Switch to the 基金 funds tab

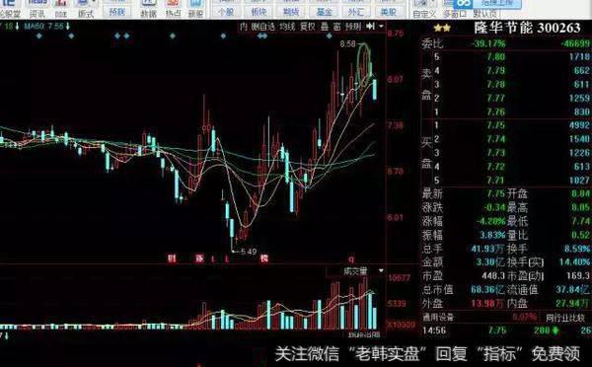point(324,12)
